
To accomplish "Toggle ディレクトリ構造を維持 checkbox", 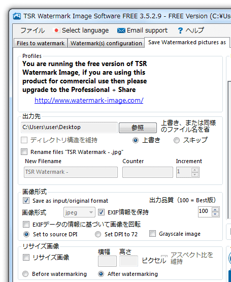I will [24, 140].
